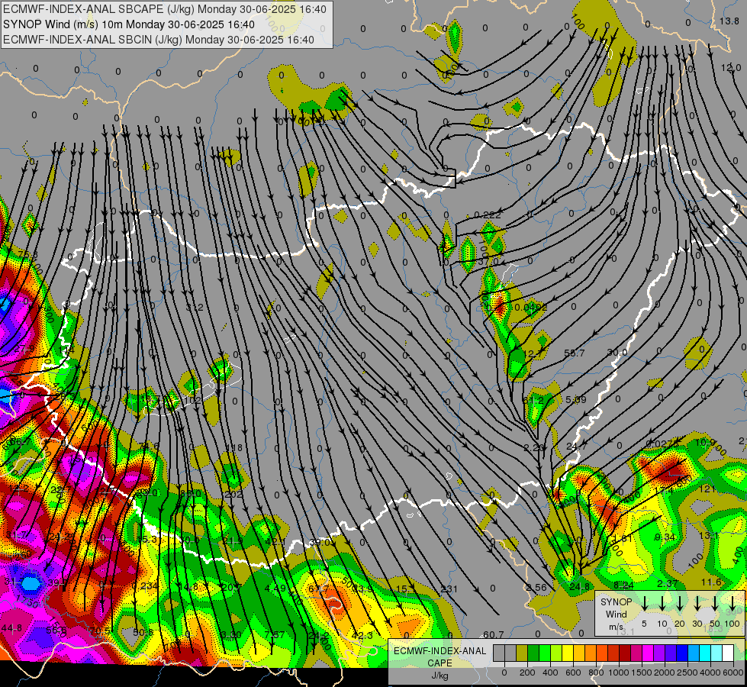
Task: Click the '30.0' value on the map
Action: tap(617, 353)
